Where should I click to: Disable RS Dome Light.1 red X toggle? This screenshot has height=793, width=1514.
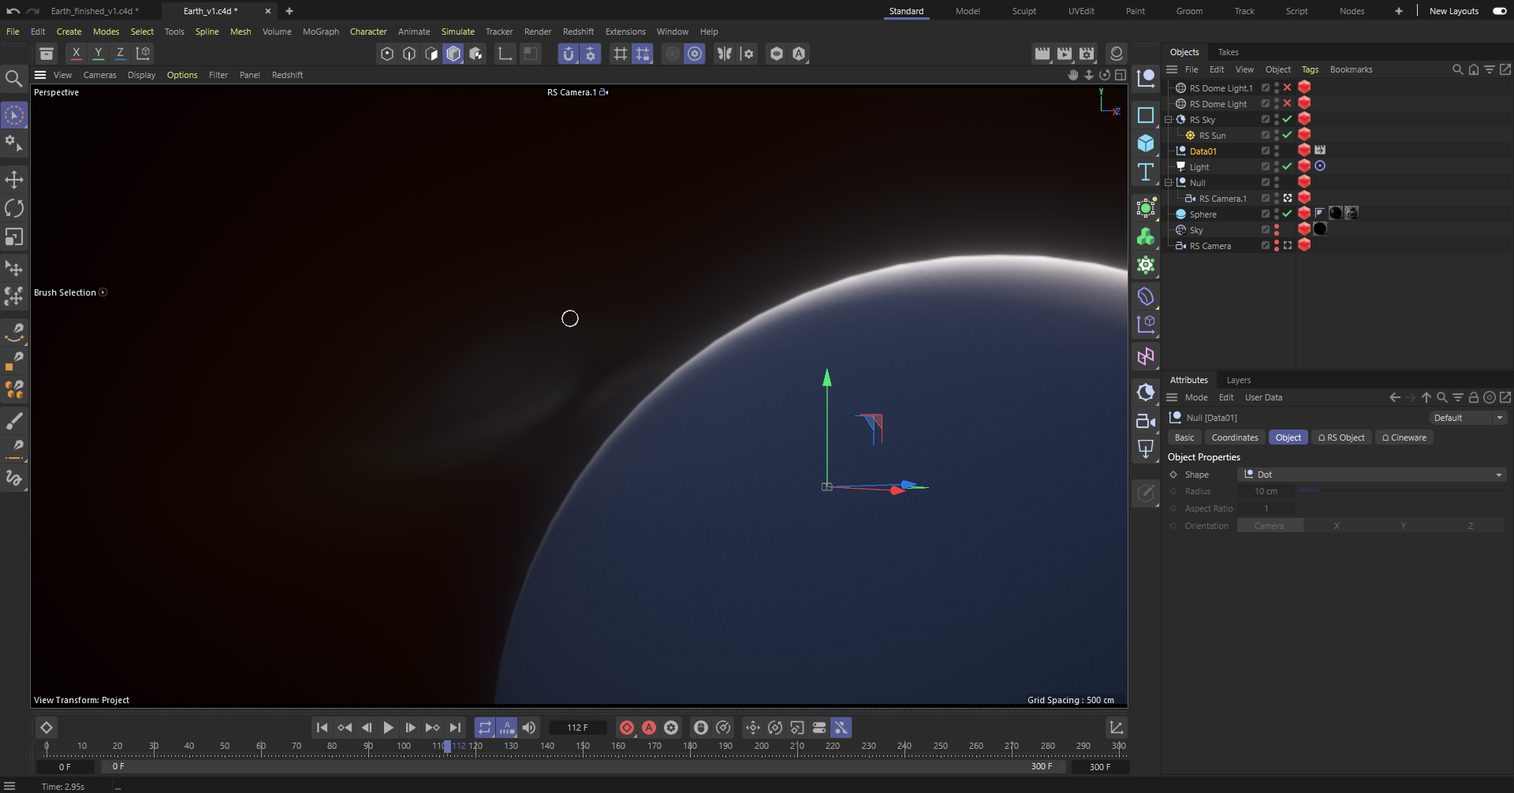pos(1287,87)
